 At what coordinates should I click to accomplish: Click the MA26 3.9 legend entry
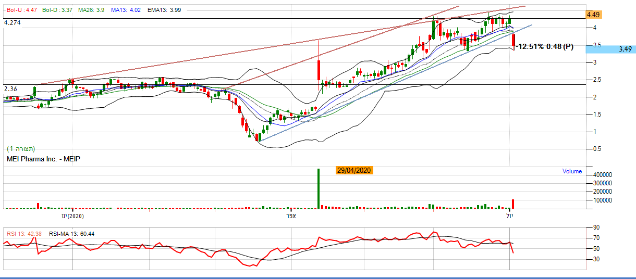[x=91, y=9]
